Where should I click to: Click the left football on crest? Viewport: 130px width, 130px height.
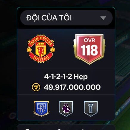click(29, 50)
